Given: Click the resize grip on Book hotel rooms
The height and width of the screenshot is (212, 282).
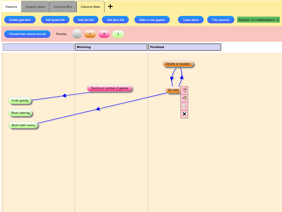Looking at the screenshot, I should click(36, 126).
